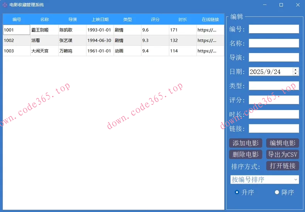The height and width of the screenshot is (212, 305).
Task: Click the duration cell 171
Action: coord(183,30)
